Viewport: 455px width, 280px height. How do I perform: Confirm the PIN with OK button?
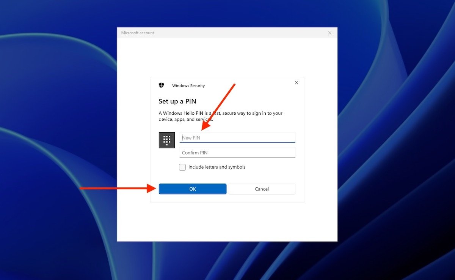click(193, 189)
